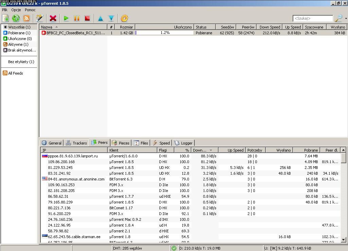
Task: Click peers list scroll down arrow
Action: coord(343,239)
